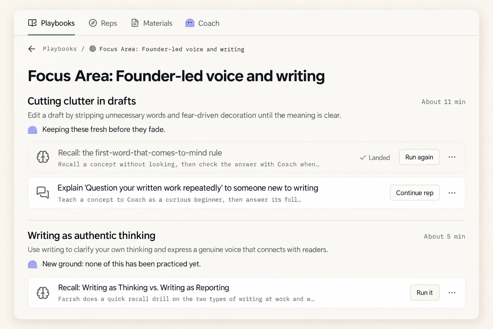Click the Run it button

(425, 293)
